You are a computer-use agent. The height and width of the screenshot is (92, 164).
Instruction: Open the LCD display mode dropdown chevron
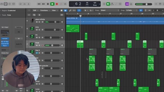100,4
